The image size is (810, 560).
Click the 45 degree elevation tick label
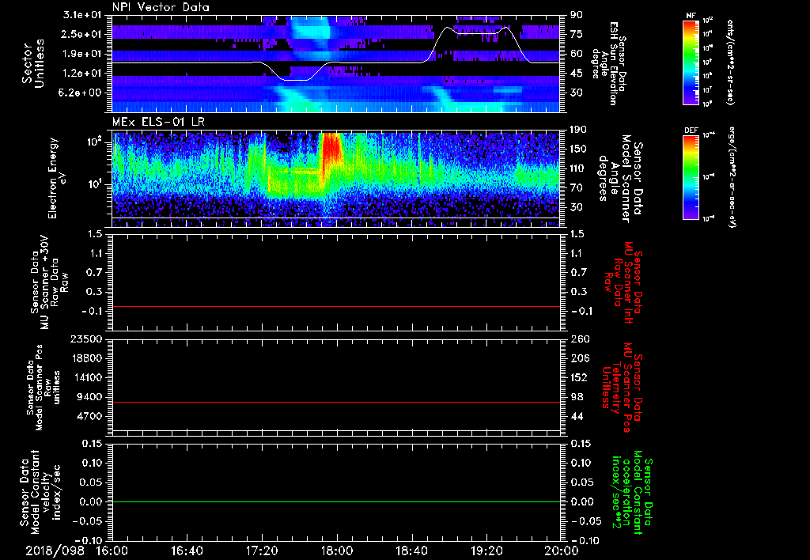pyautogui.click(x=576, y=74)
